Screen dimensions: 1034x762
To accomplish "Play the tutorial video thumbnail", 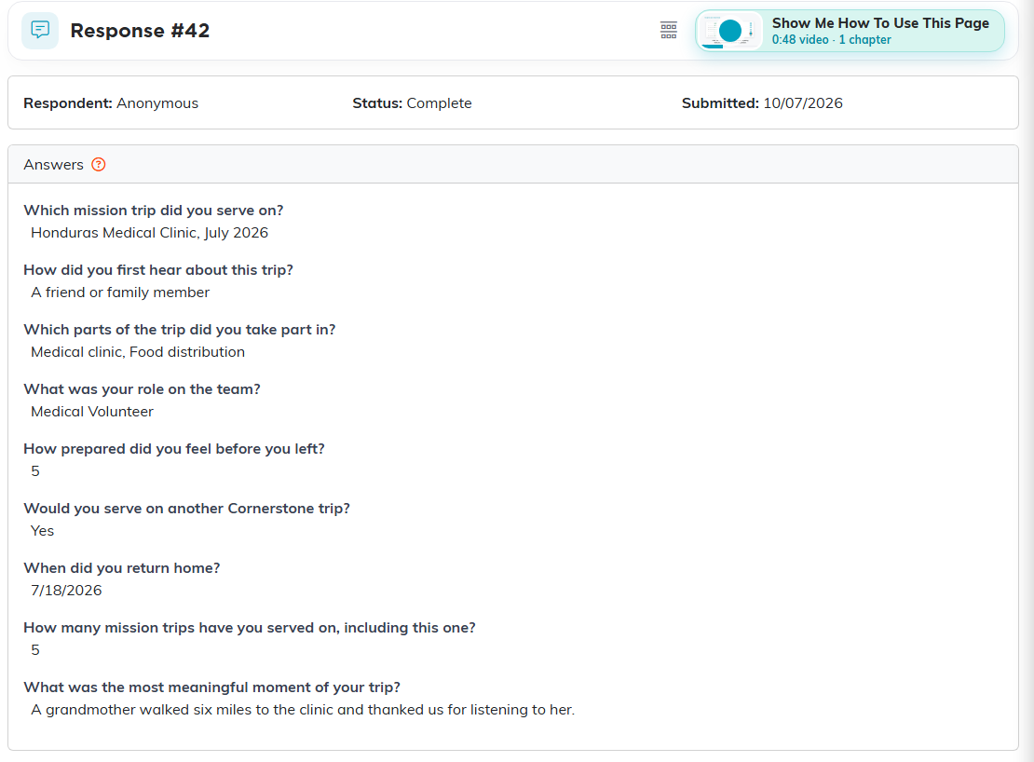I will click(x=730, y=31).
